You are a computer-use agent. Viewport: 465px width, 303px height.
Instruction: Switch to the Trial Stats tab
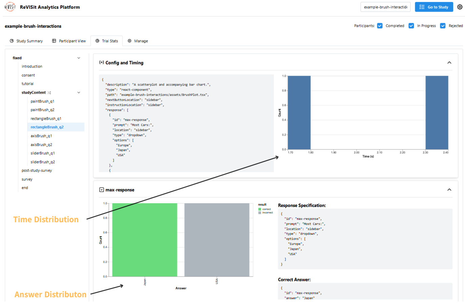coord(106,41)
